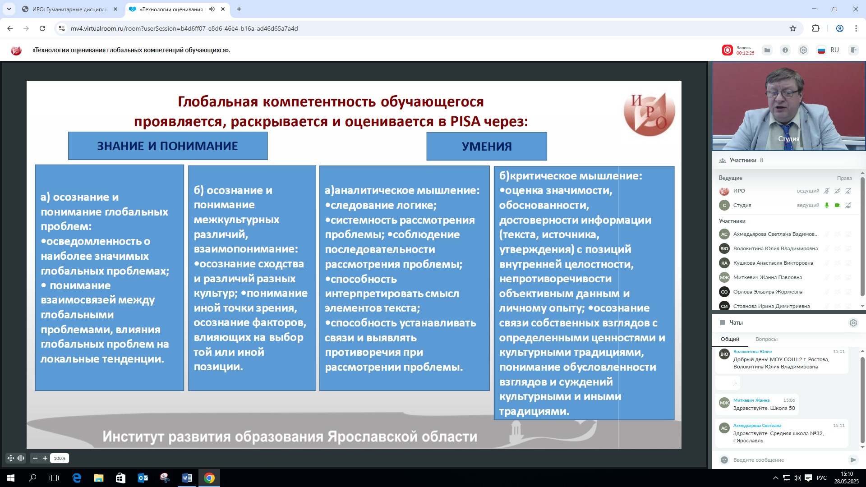Mute the Студия microphone
Image resolution: width=866 pixels, height=487 pixels.
click(827, 205)
